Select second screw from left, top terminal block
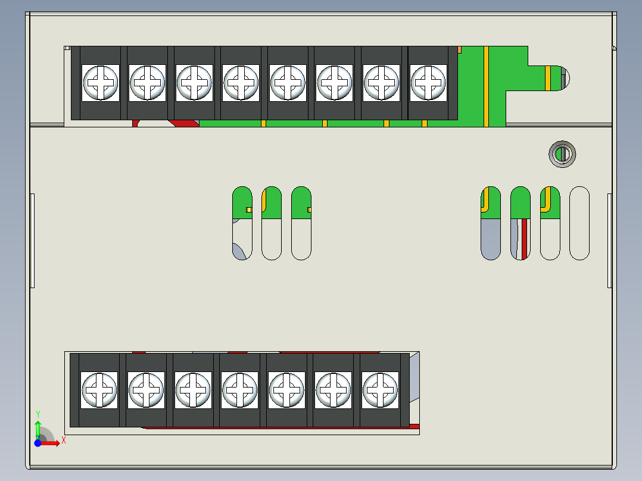This screenshot has width=642, height=481. (x=148, y=83)
